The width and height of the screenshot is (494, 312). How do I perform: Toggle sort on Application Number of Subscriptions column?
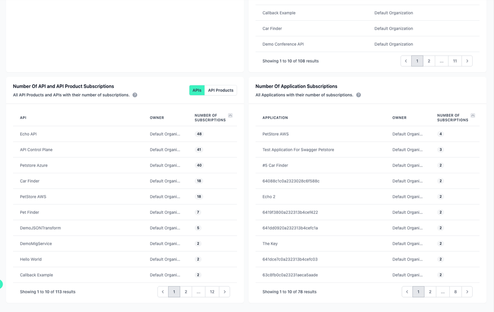(473, 114)
